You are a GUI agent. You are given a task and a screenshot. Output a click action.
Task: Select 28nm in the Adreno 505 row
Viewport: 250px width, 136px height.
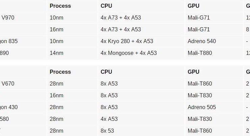56,107
